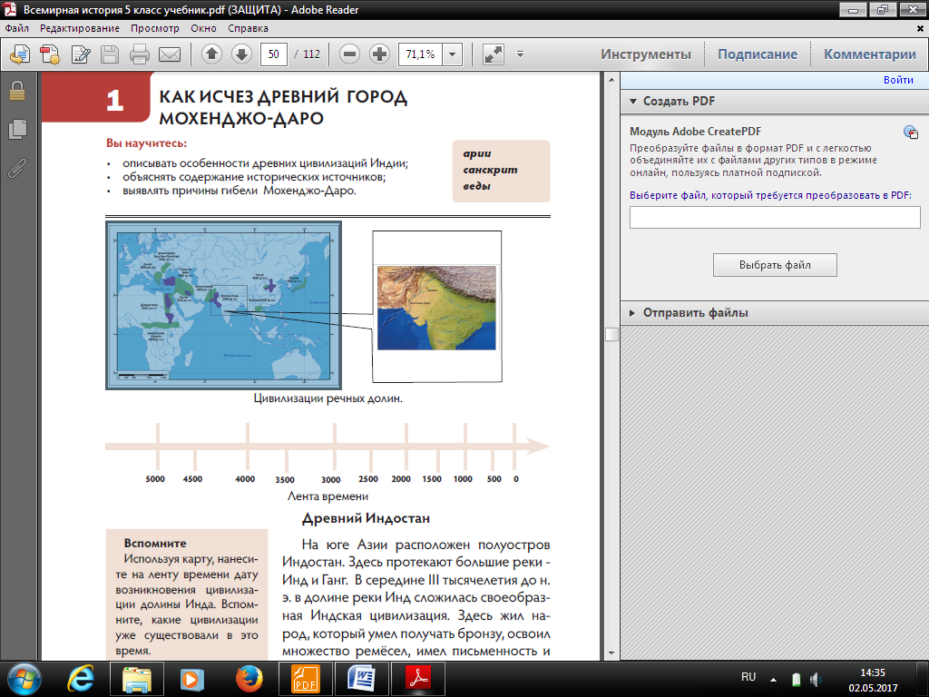The width and height of the screenshot is (929, 697).
Task: Click the Create PDF online toolbar icon
Action: (49, 54)
